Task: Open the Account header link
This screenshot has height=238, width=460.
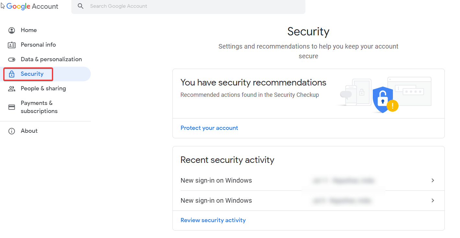Action: pos(45,6)
